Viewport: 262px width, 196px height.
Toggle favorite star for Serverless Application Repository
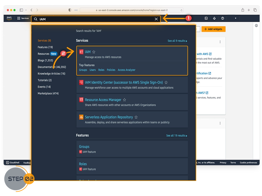tap(136, 117)
